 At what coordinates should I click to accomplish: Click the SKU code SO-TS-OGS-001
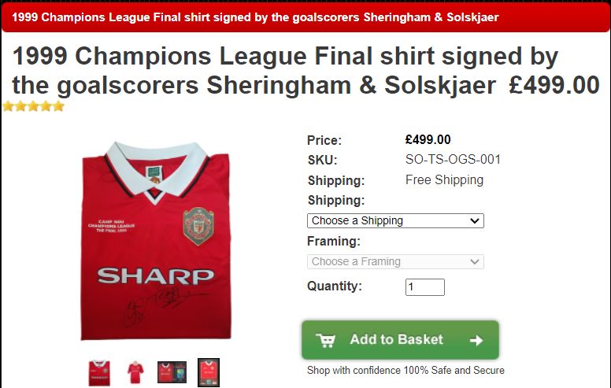tap(453, 159)
